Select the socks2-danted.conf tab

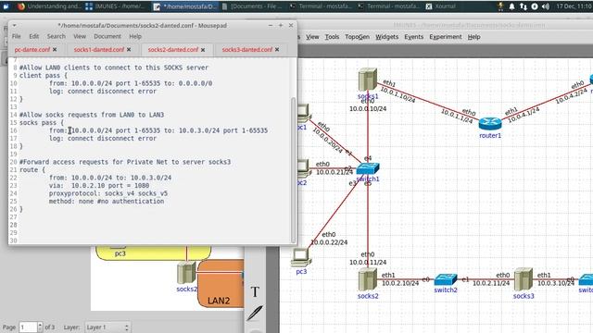(173, 49)
